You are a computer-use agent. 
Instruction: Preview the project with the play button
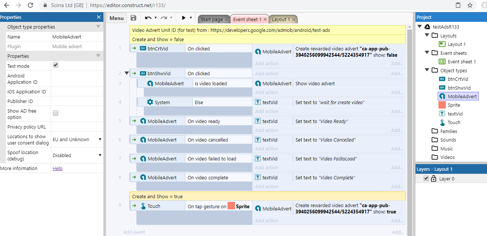(183, 18)
